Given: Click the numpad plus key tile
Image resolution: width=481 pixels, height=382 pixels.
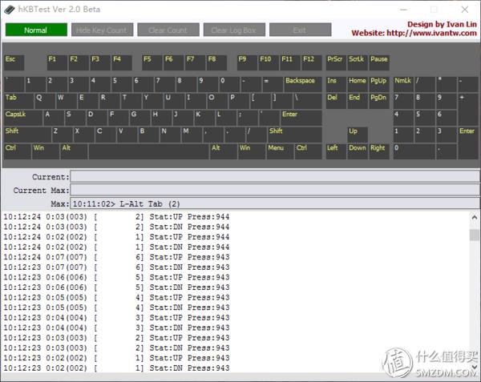Looking at the screenshot, I should pos(468,110).
